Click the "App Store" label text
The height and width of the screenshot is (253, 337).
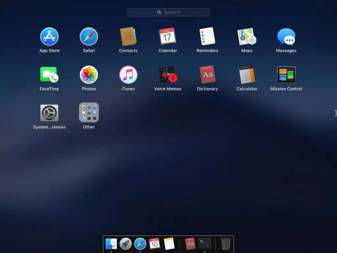tap(49, 50)
